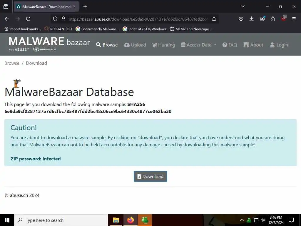Click the Download breadcrumb
The width and height of the screenshot is (301, 226).
point(36,63)
